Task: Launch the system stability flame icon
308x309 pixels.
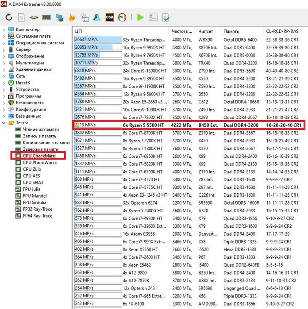Action: [x=72, y=17]
